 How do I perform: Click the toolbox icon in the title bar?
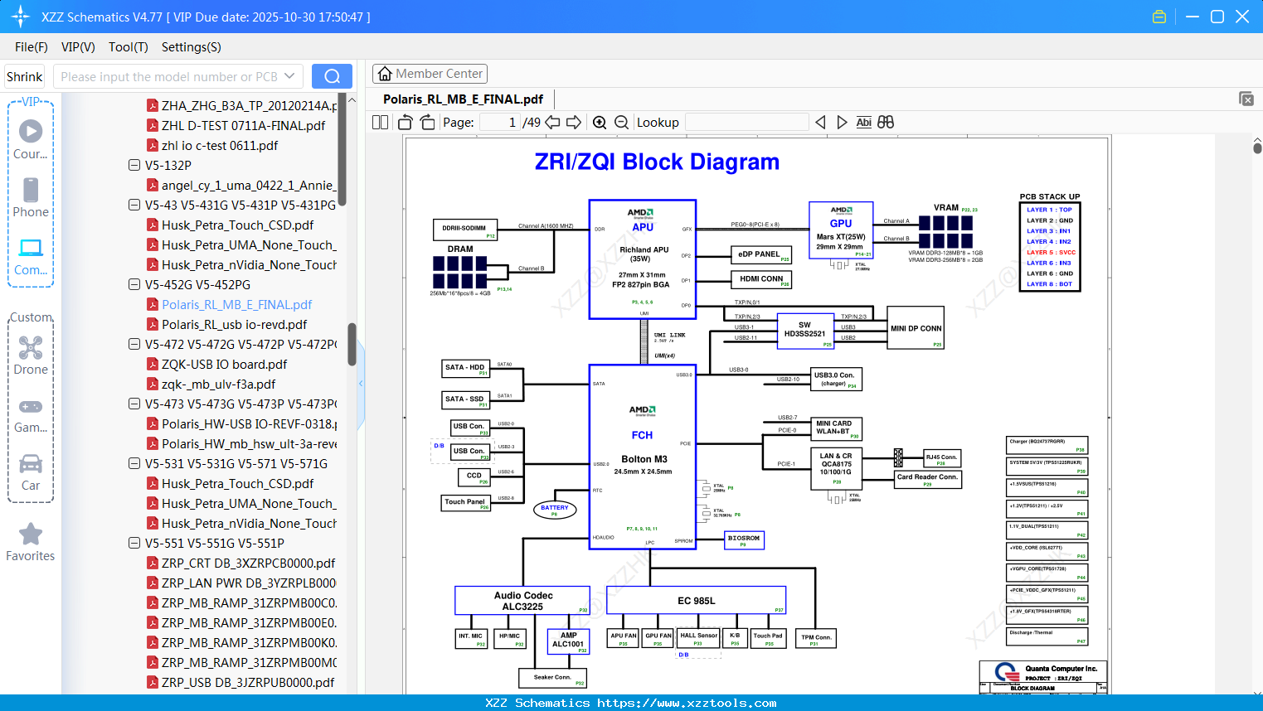(x=1159, y=17)
